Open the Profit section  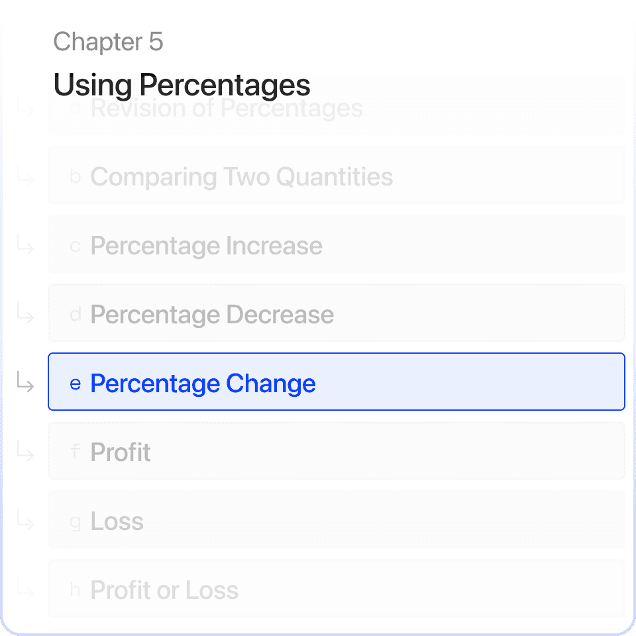[x=337, y=450]
